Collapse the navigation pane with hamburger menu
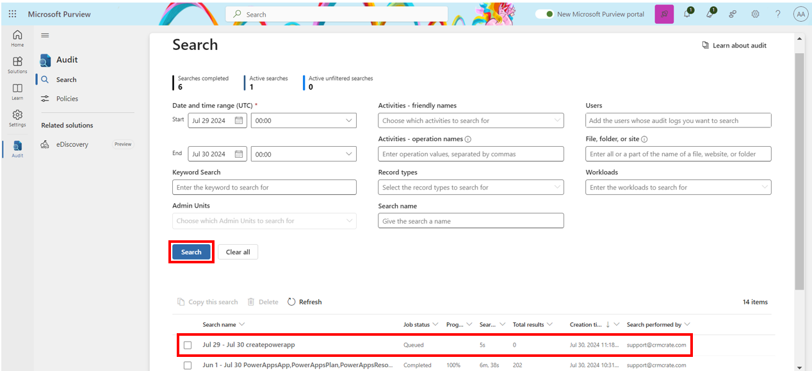The height and width of the screenshot is (371, 812). pos(44,36)
